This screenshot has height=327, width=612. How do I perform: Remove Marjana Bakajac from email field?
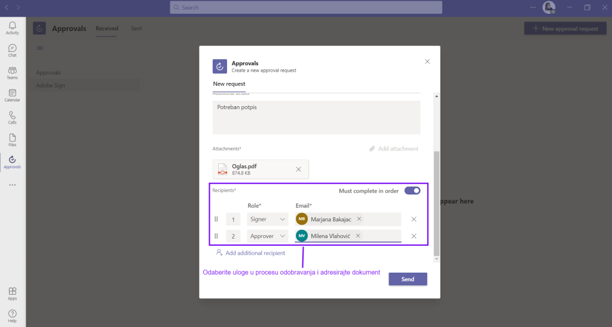(x=359, y=219)
